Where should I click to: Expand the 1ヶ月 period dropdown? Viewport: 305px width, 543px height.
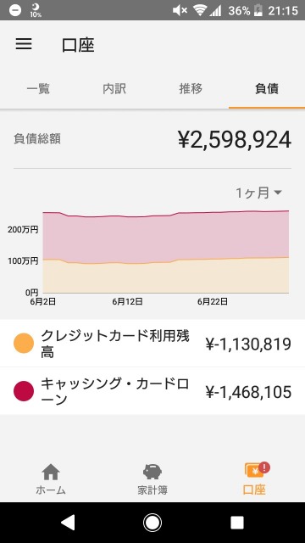pyautogui.click(x=258, y=193)
